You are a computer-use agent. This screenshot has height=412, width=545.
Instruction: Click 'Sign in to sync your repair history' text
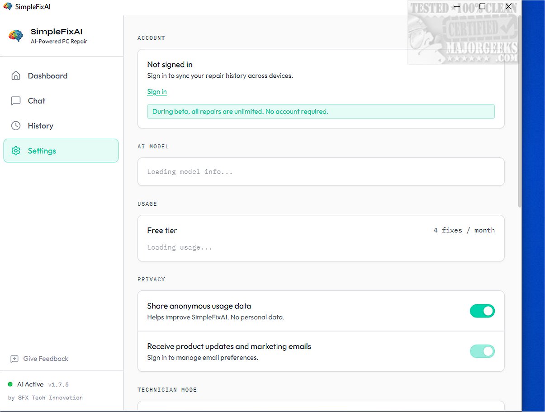pos(220,76)
